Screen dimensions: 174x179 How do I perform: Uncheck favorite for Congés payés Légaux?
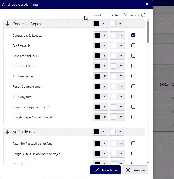(133, 35)
